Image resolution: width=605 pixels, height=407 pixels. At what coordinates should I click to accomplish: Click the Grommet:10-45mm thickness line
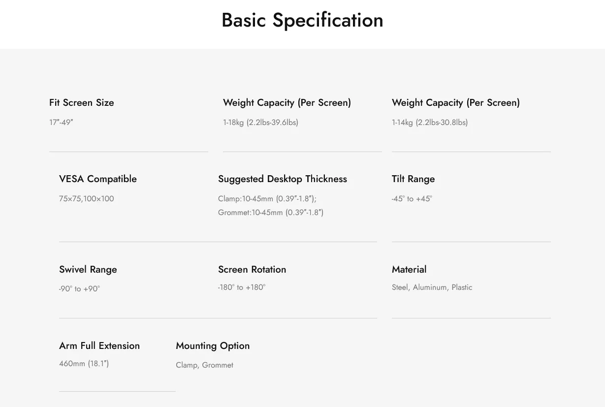tap(271, 213)
